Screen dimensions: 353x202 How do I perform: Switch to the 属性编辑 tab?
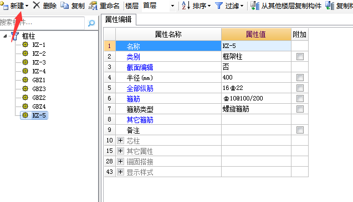(x=119, y=20)
